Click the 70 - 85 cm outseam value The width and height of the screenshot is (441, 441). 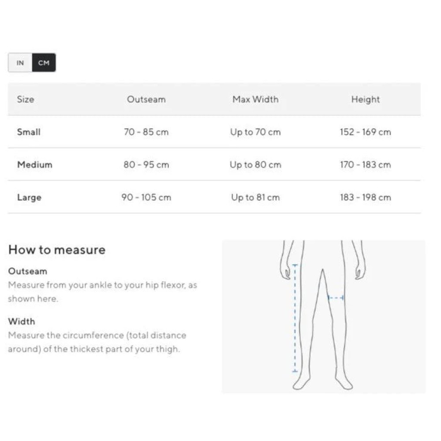click(146, 132)
